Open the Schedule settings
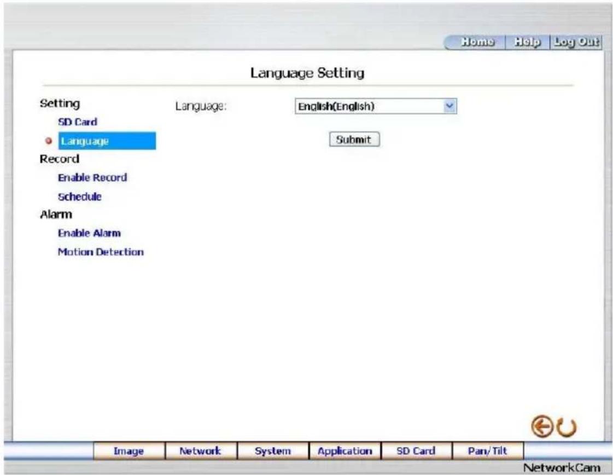 click(80, 197)
